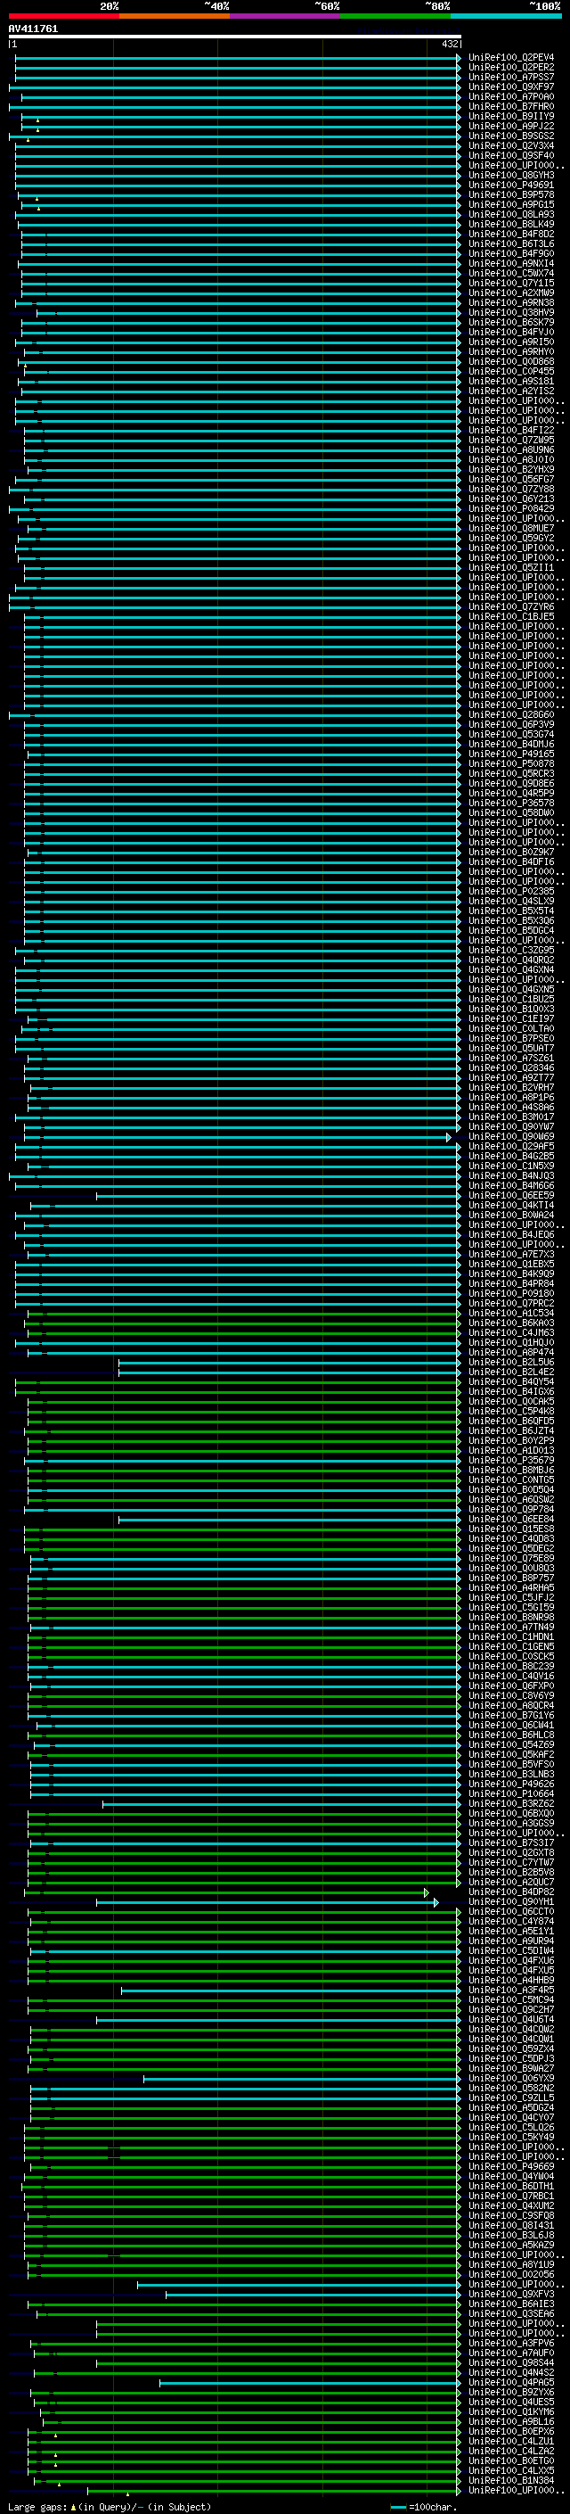Viewport: 570px width, 2514px height.
Task: Click the UniRef100_Q7Y1I5 label
Action: [510, 283]
